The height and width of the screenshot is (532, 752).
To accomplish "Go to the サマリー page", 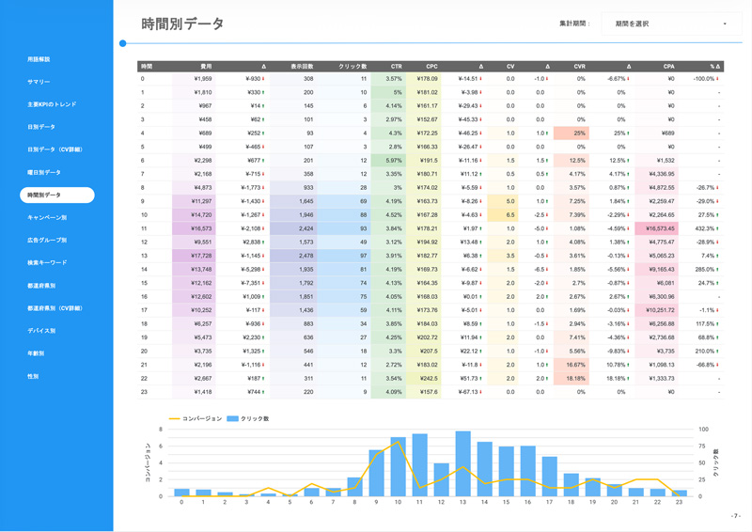I will point(39,82).
